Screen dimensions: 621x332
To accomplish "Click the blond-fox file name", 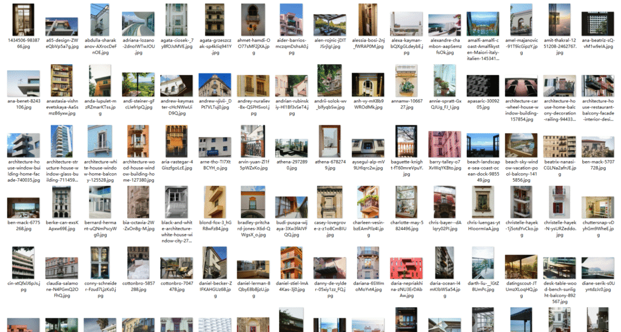I will coord(215,225).
